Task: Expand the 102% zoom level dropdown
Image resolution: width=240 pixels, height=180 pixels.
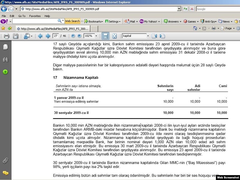Action: tap(96, 36)
